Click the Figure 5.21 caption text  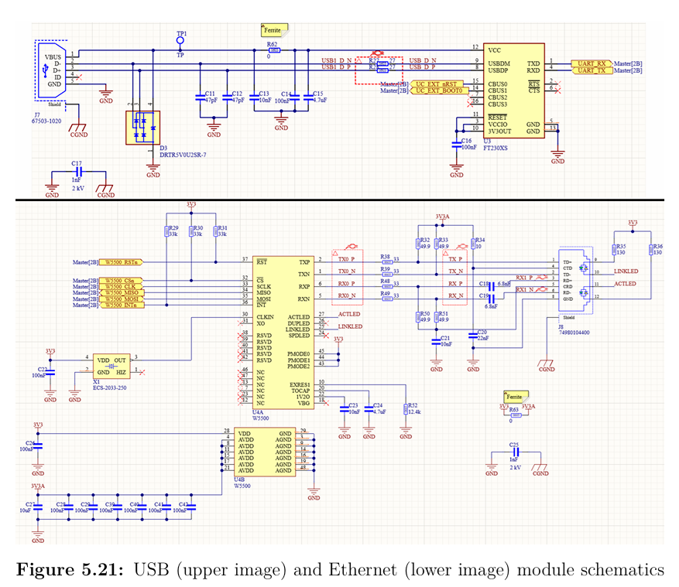click(340, 569)
